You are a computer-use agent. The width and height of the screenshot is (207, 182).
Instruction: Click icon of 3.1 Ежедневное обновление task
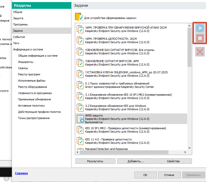pyautogui.click(x=80, y=96)
